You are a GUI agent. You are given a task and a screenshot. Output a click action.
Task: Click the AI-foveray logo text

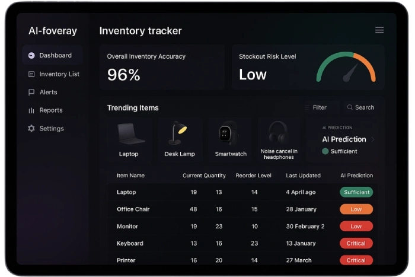coord(53,31)
